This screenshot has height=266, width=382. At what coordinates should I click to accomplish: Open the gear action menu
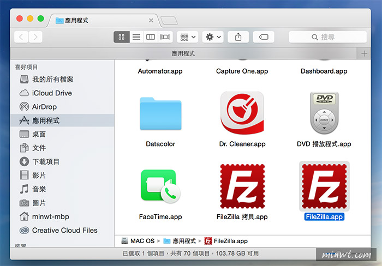(213, 37)
